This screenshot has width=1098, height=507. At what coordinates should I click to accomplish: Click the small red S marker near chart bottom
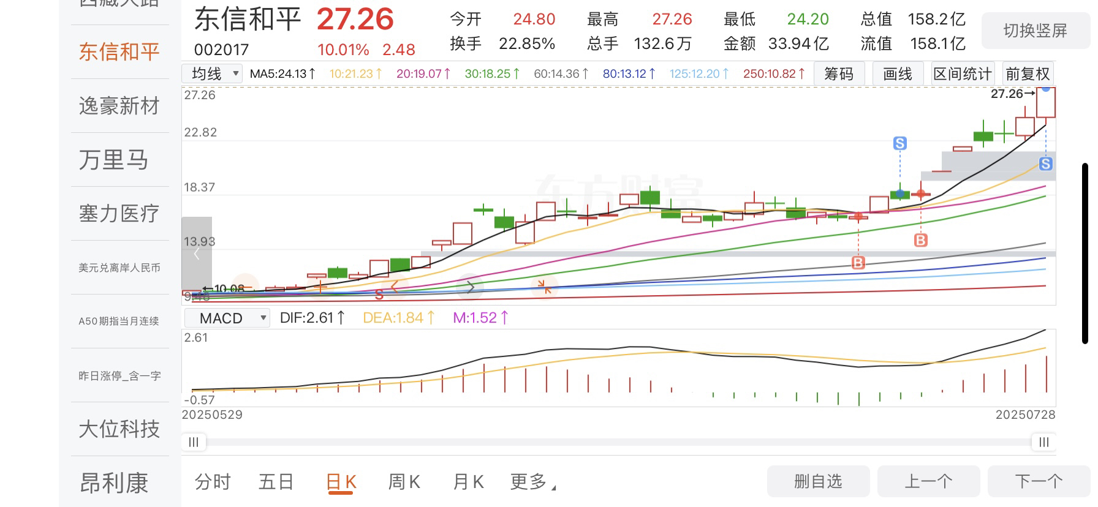[x=379, y=296]
